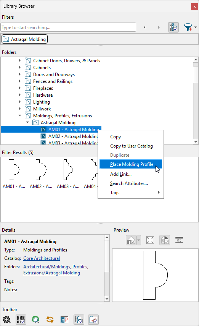Click the Details panel scroll down arrow
Image resolution: width=199 pixels, height=326 pixels.
[x=107, y=299]
